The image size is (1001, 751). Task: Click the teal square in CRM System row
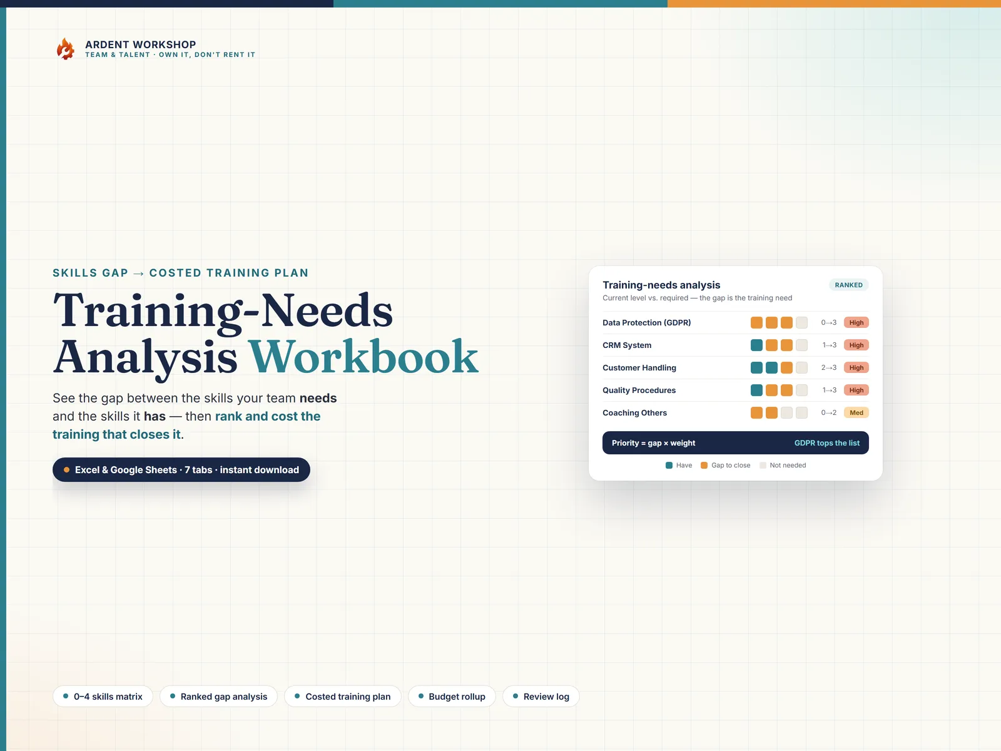[x=756, y=345]
